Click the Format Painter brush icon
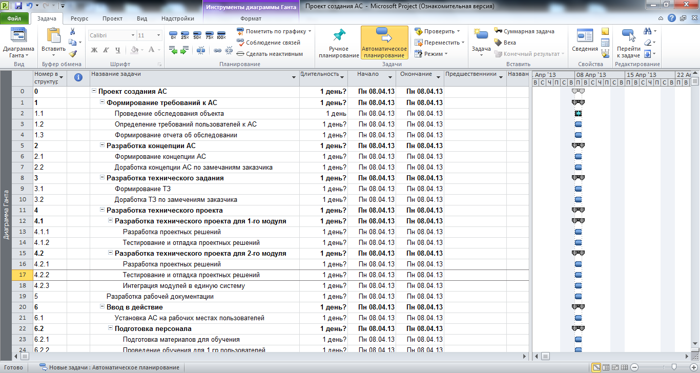700x373 pixels. [x=73, y=53]
